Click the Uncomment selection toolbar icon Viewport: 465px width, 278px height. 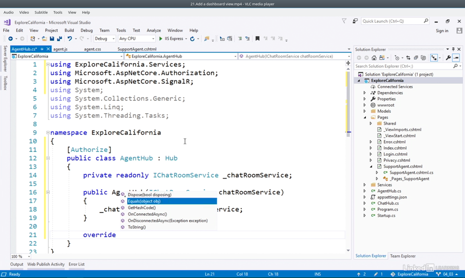pyautogui.click(x=247, y=39)
